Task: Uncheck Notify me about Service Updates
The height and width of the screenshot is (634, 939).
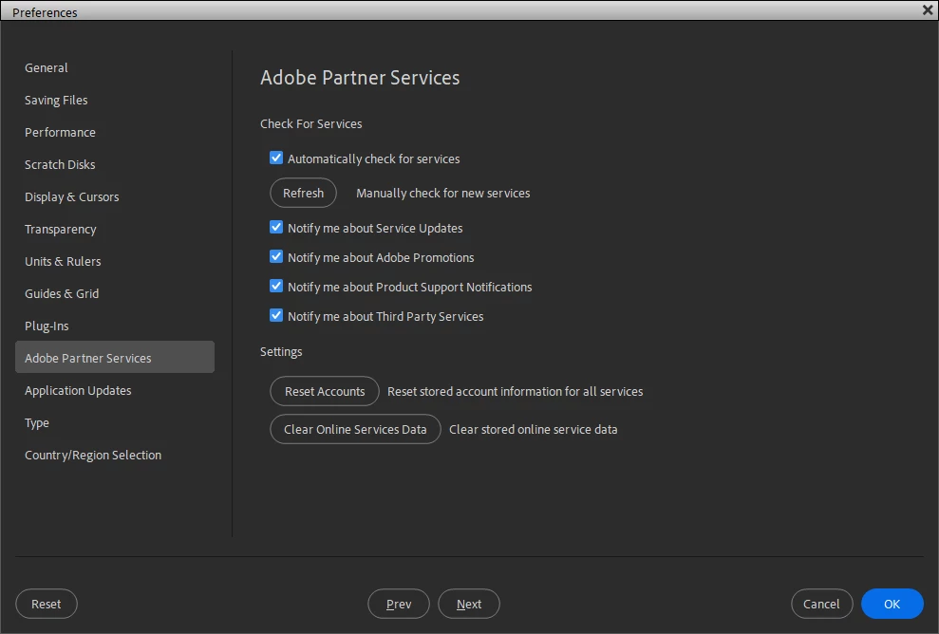Action: point(276,228)
